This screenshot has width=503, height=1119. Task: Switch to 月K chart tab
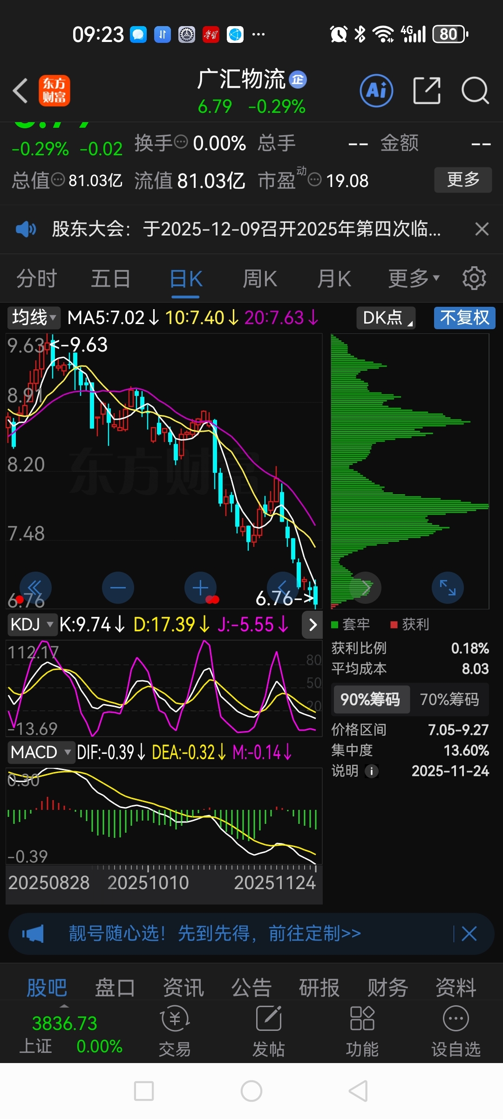coord(334,278)
